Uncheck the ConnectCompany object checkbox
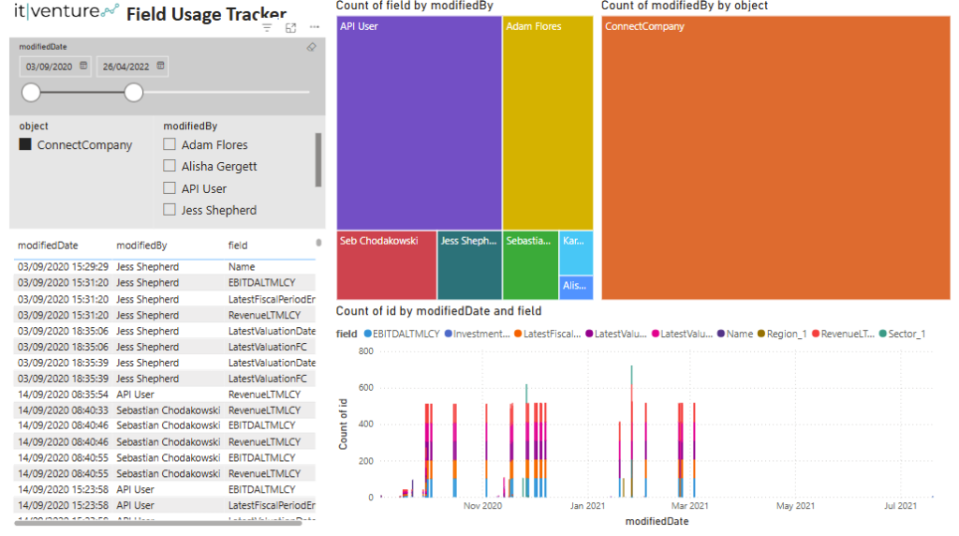959x536 pixels. point(25,144)
